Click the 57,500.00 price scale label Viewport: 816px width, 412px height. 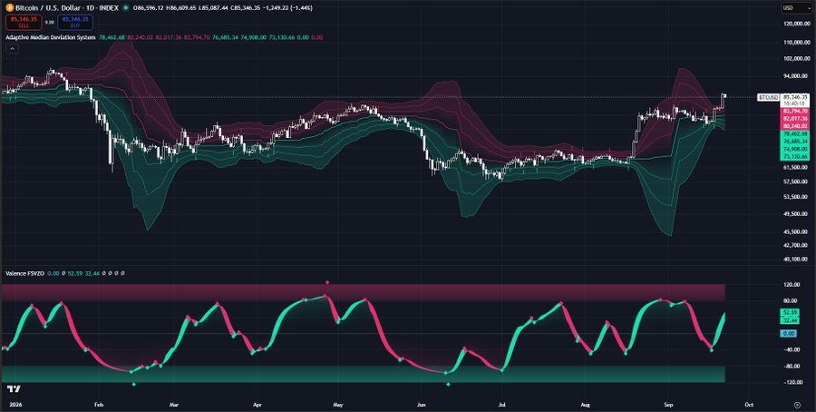[797, 181]
